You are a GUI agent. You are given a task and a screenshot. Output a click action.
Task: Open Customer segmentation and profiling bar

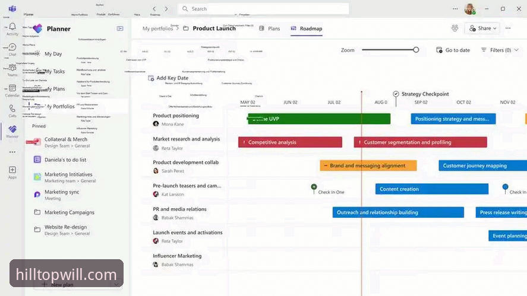tap(421, 142)
